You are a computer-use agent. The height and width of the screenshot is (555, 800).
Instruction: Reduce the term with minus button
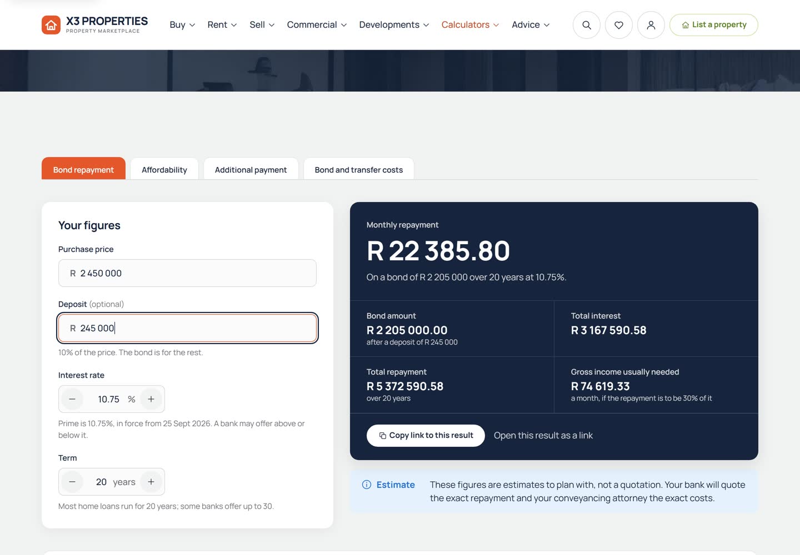pos(72,482)
